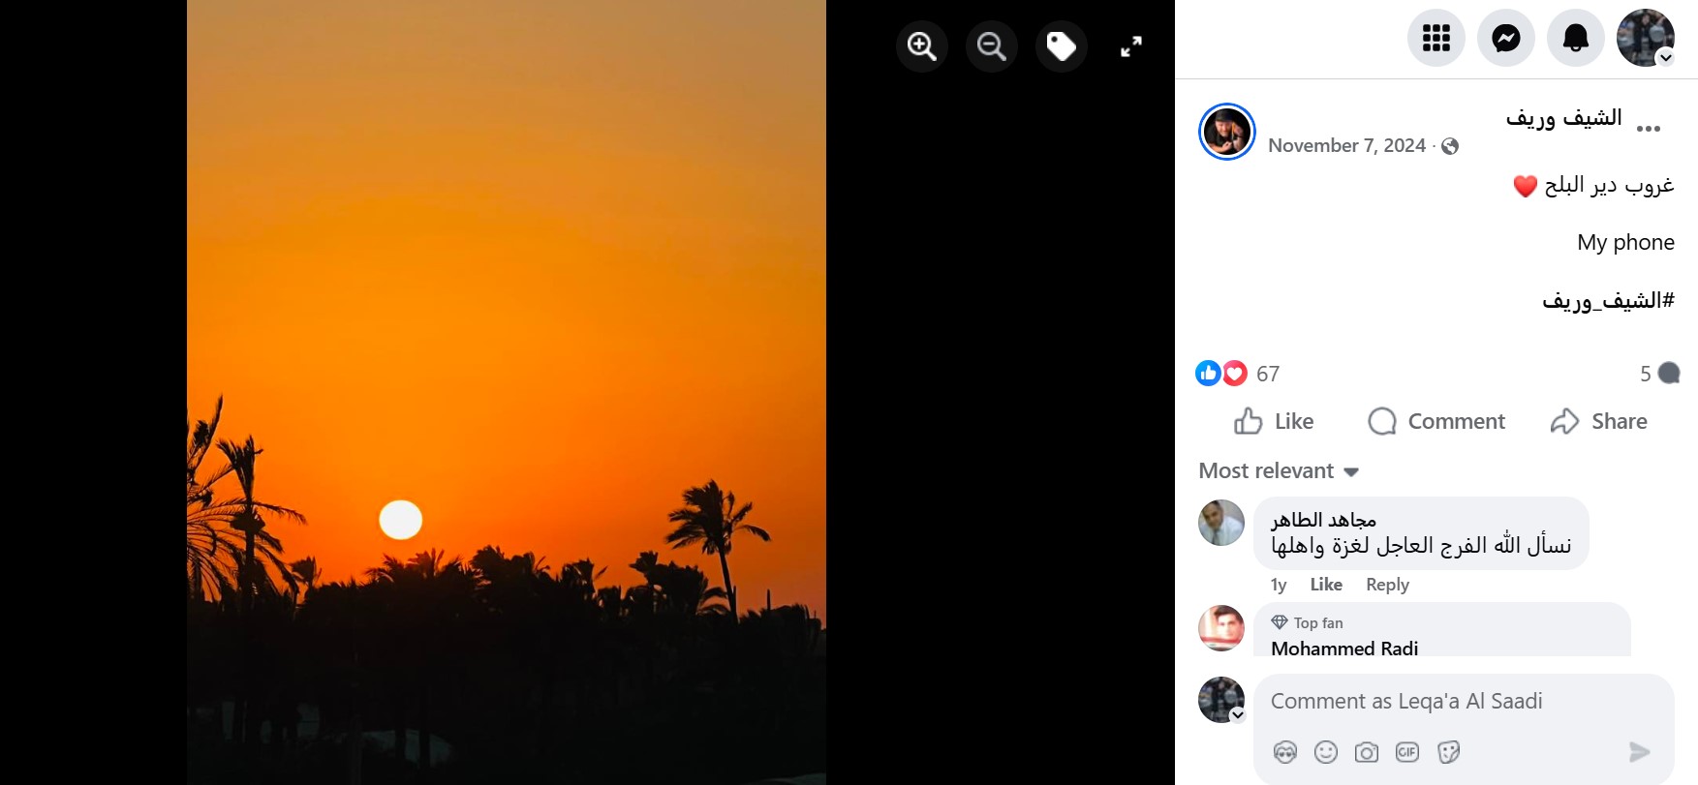This screenshot has height=785, width=1698.
Task: Add a GIF to the comment
Action: pos(1407,752)
